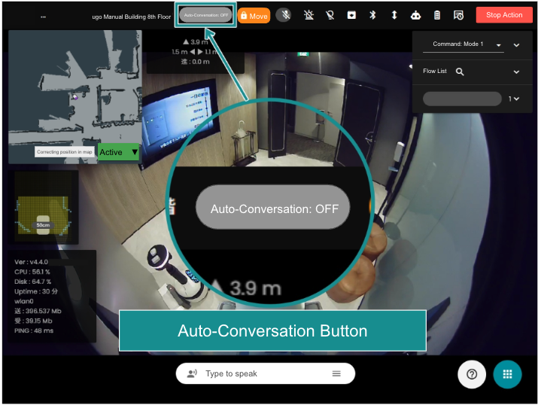Open the Command: Mode 1 dropdown
Image resolution: width=538 pixels, height=405 pixels.
[x=464, y=44]
